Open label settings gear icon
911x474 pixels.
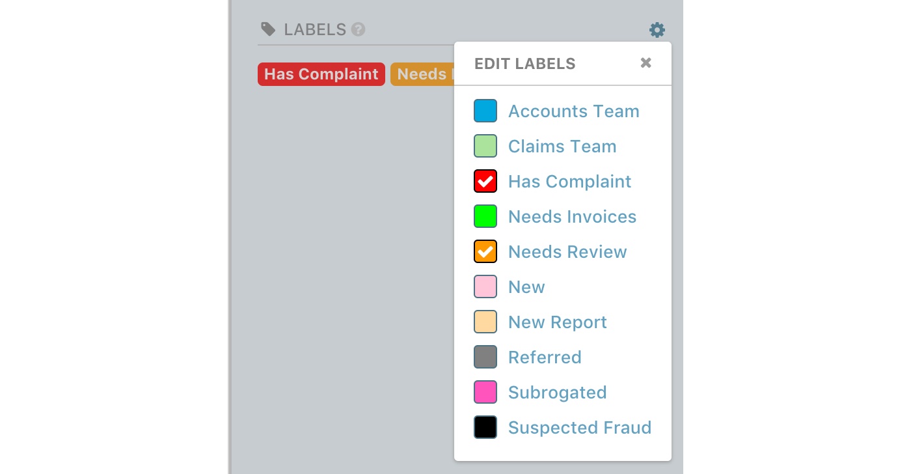pyautogui.click(x=657, y=30)
